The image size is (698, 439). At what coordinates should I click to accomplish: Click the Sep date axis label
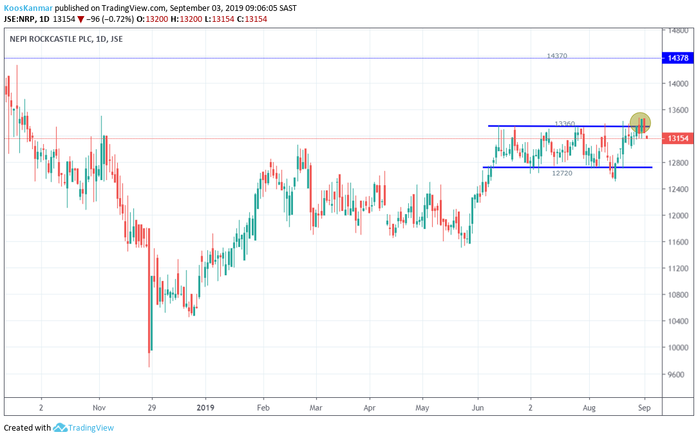644,408
